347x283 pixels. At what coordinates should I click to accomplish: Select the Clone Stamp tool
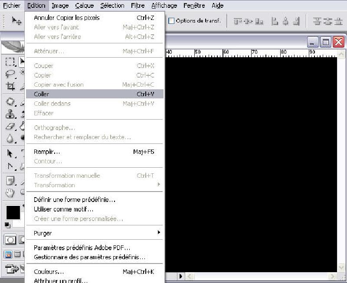point(10,114)
